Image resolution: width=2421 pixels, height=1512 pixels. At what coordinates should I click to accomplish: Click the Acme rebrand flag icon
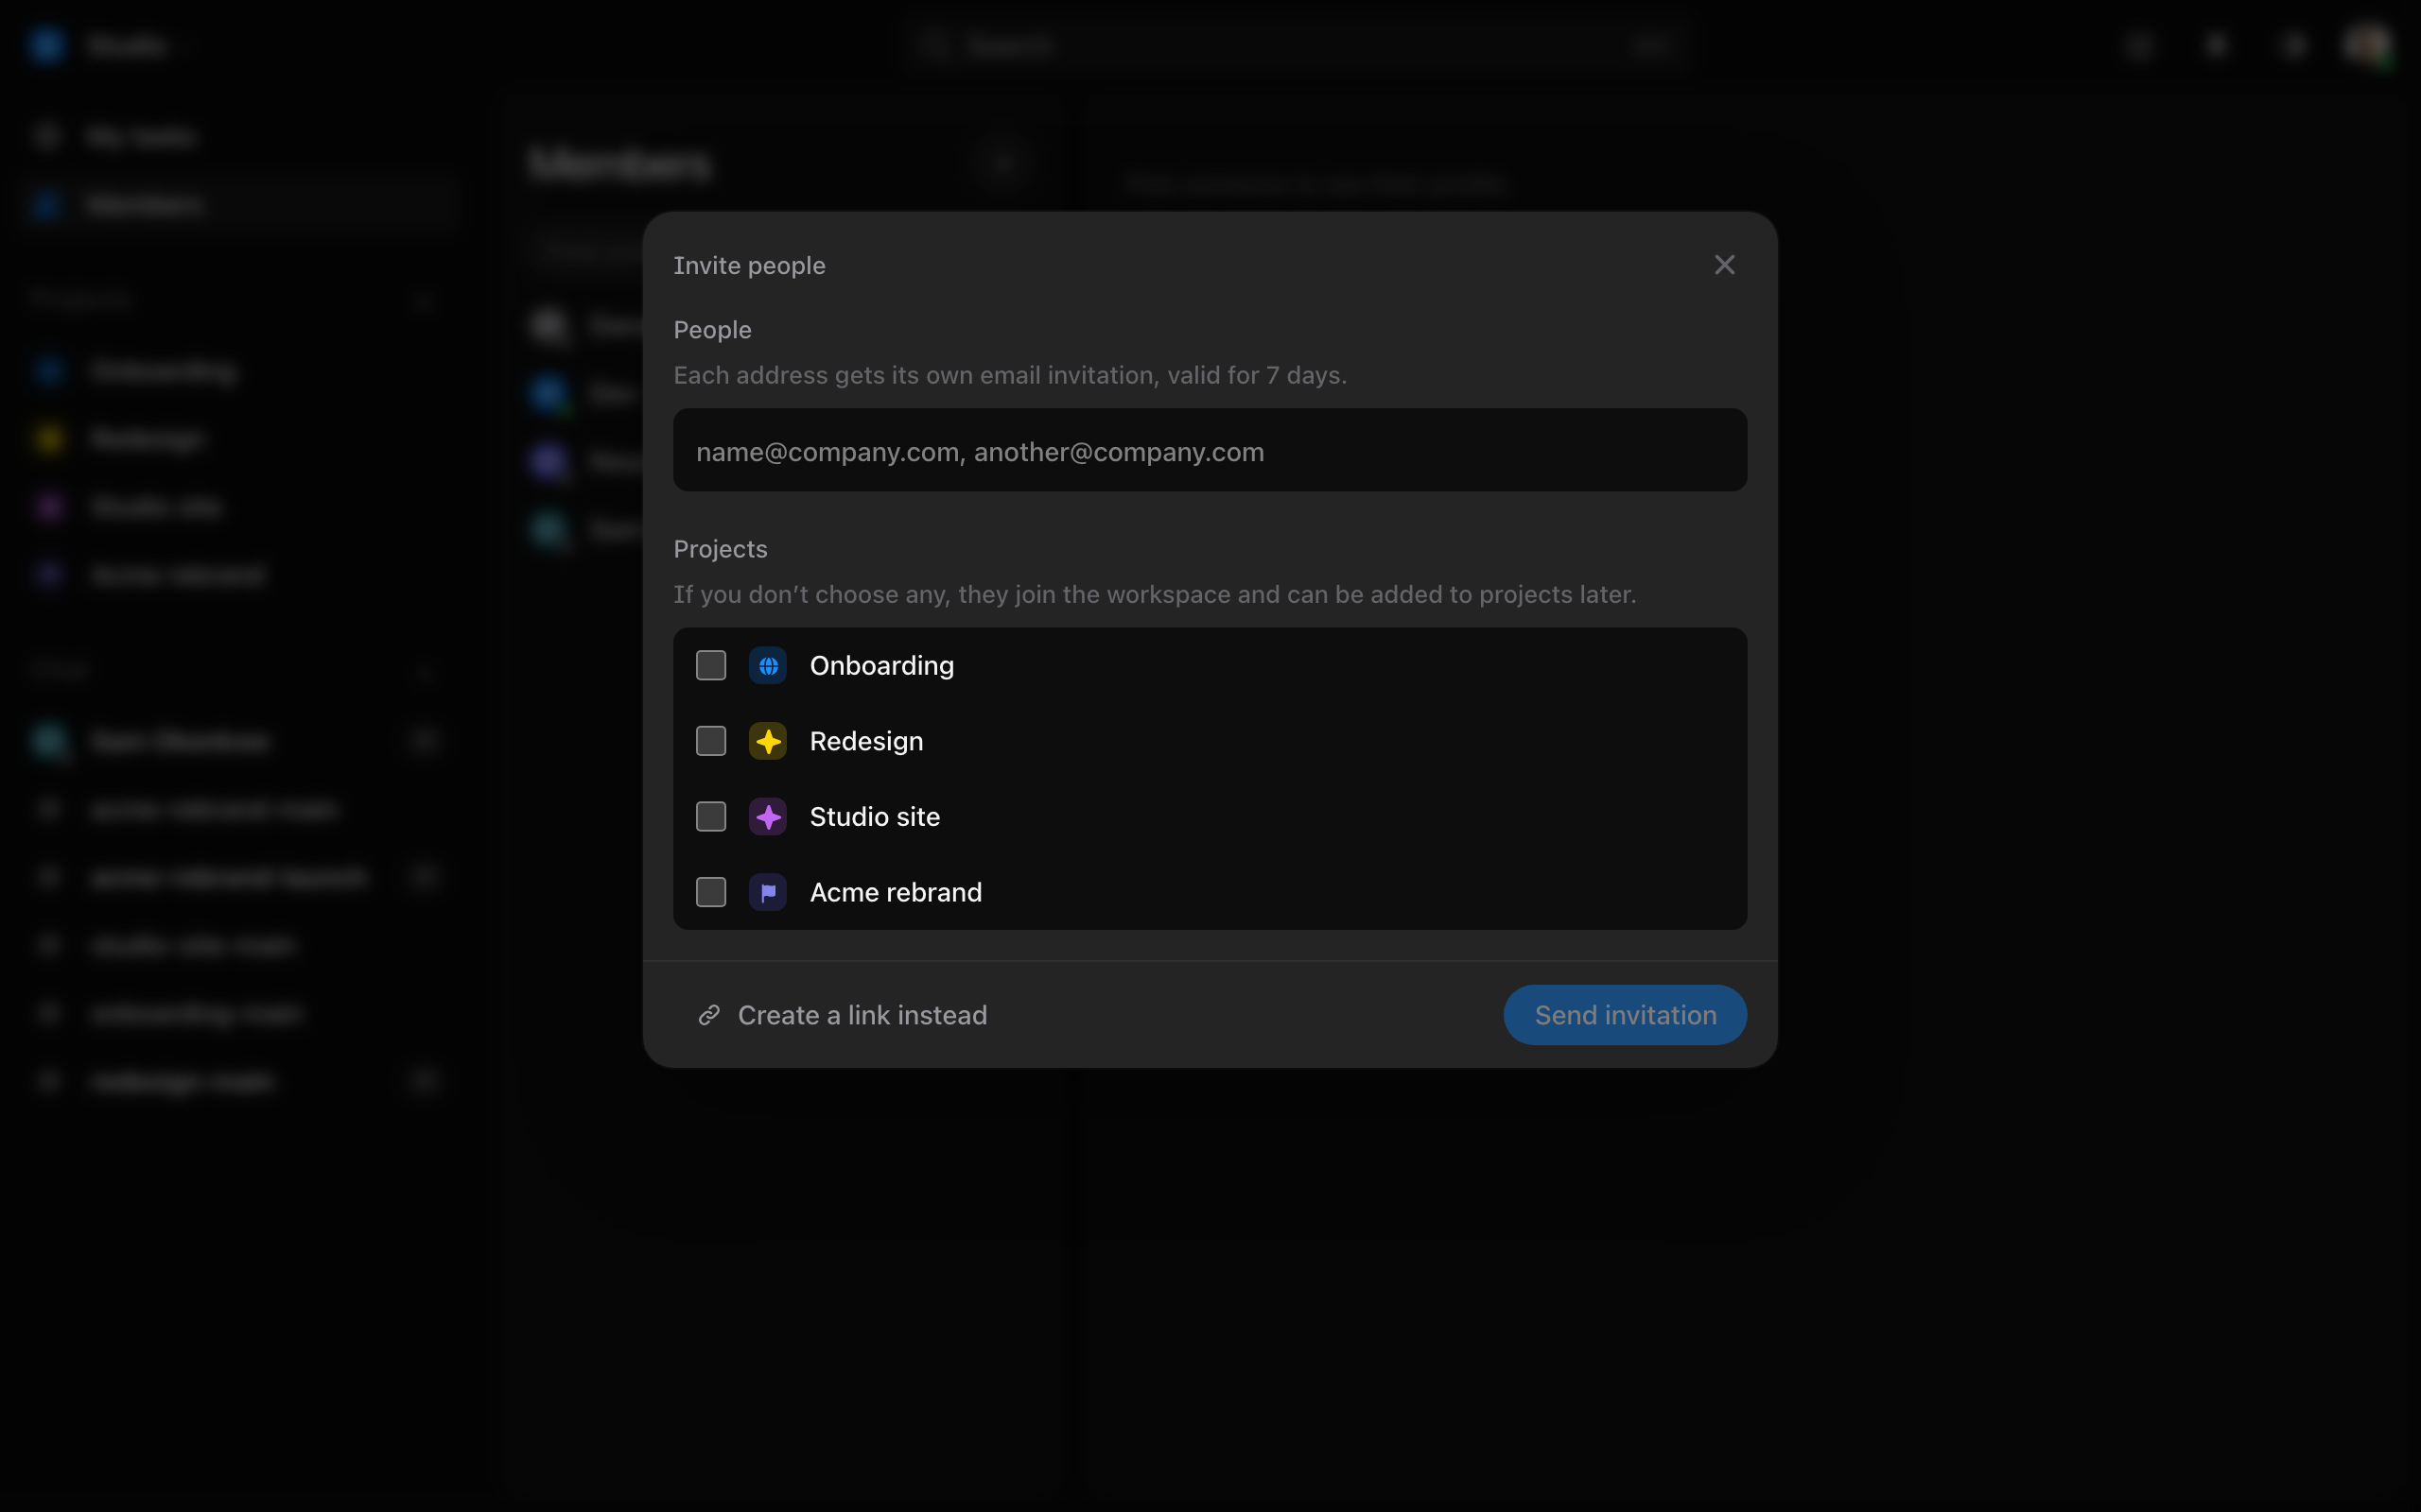(x=767, y=892)
